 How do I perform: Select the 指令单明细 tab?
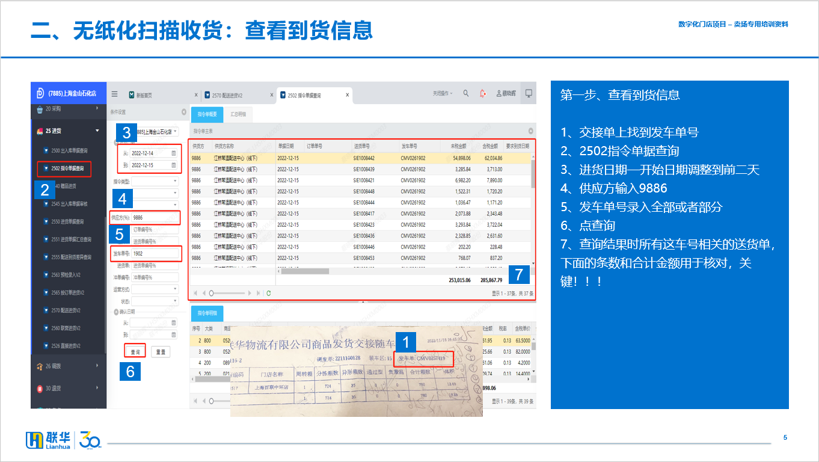coord(207,313)
